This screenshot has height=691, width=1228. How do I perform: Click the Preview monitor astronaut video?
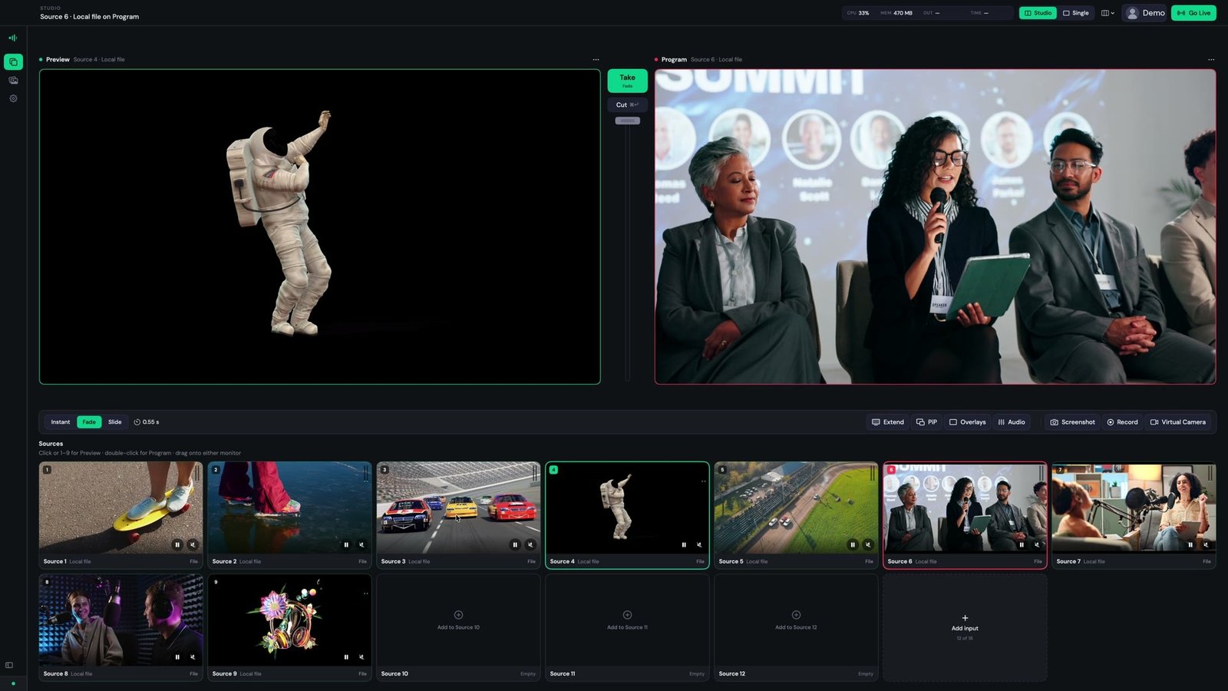320,226
